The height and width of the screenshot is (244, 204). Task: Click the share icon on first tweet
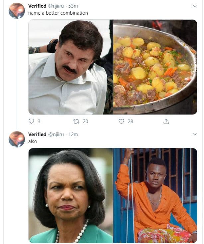click(x=166, y=122)
